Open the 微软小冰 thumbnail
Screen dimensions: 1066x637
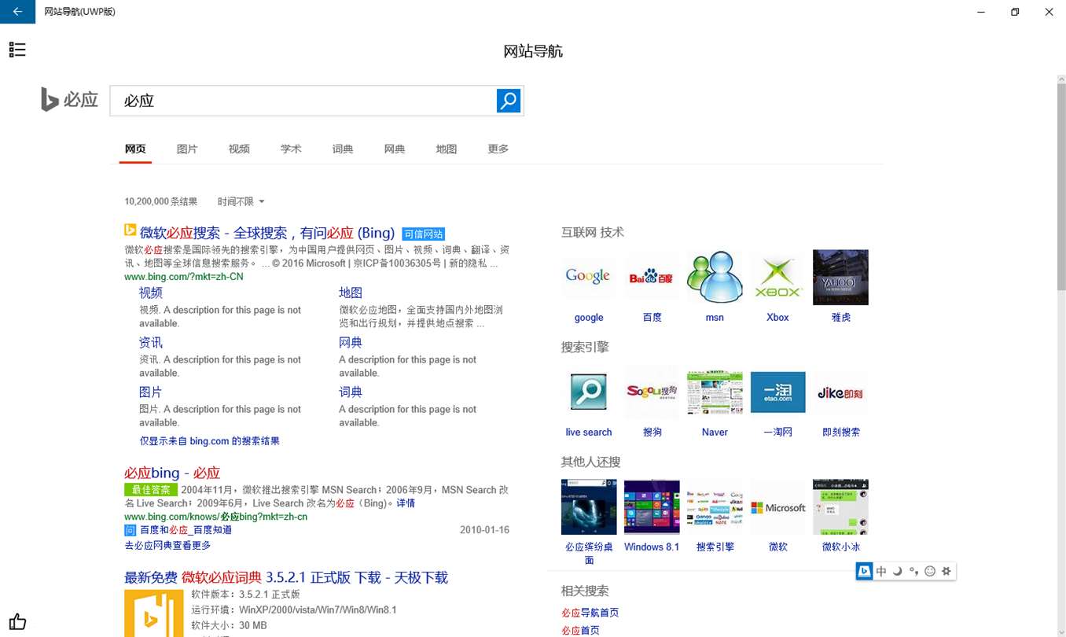(840, 506)
